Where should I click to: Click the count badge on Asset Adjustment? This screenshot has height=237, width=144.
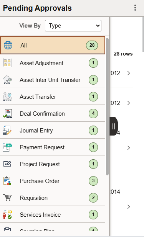[x=93, y=63]
